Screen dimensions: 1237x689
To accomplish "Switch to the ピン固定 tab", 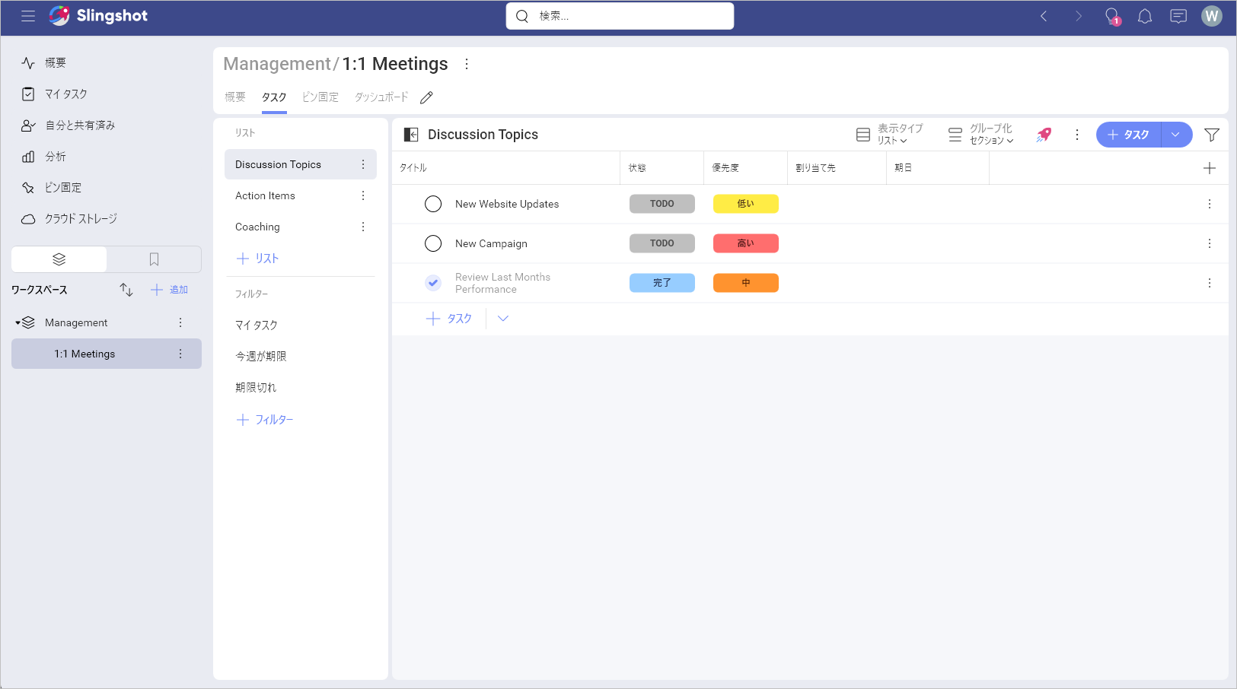I will pyautogui.click(x=320, y=97).
